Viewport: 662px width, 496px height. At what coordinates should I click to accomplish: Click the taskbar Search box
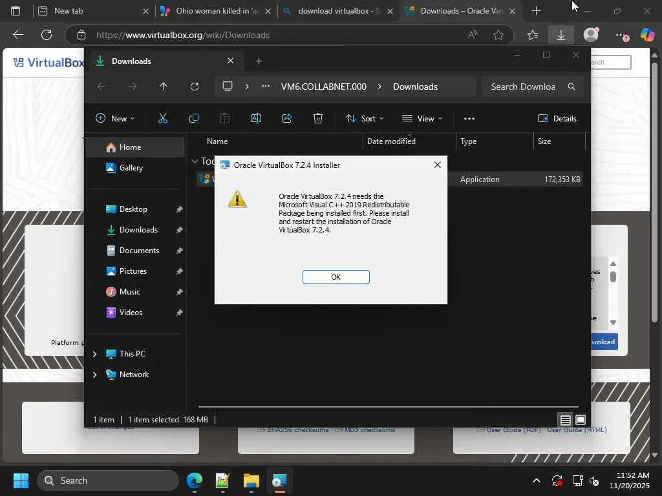pos(108,480)
